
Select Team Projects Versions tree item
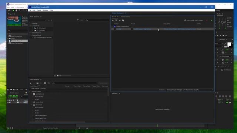(44, 38)
